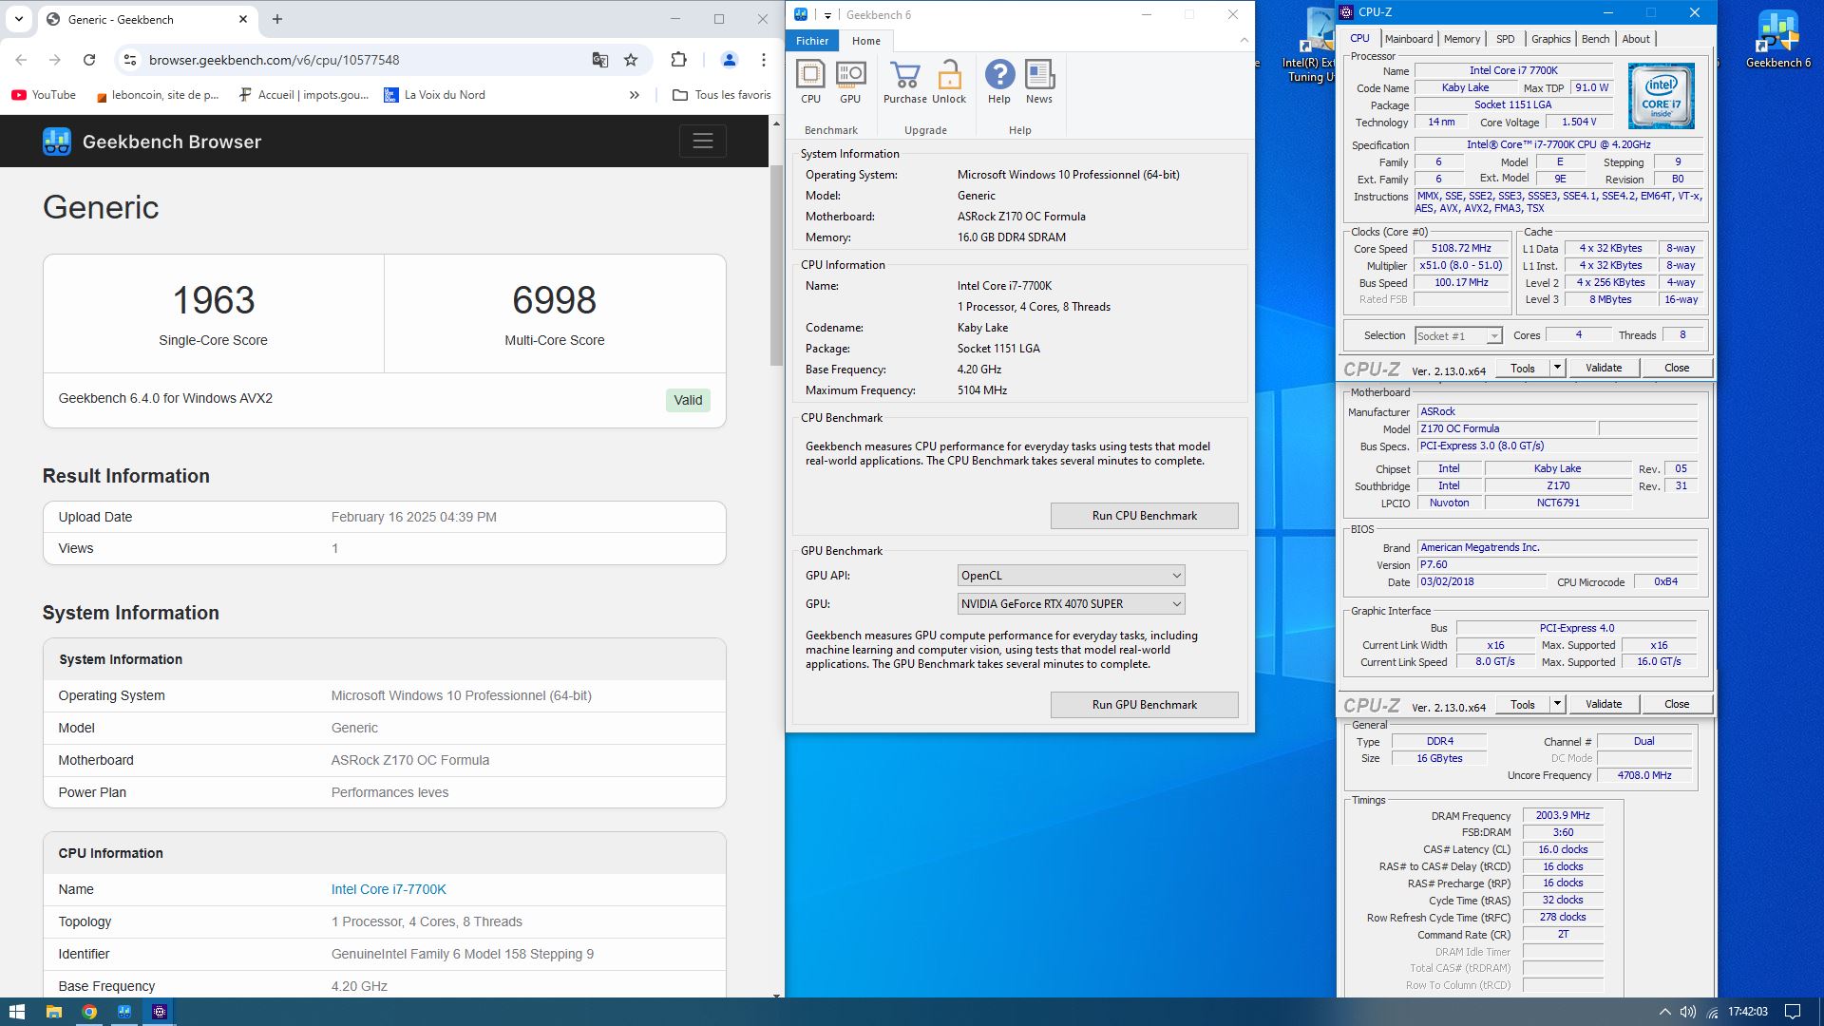Viewport: 1824px width, 1026px height.
Task: Open the hamburger menu on Geekbench Browser
Action: (x=703, y=142)
